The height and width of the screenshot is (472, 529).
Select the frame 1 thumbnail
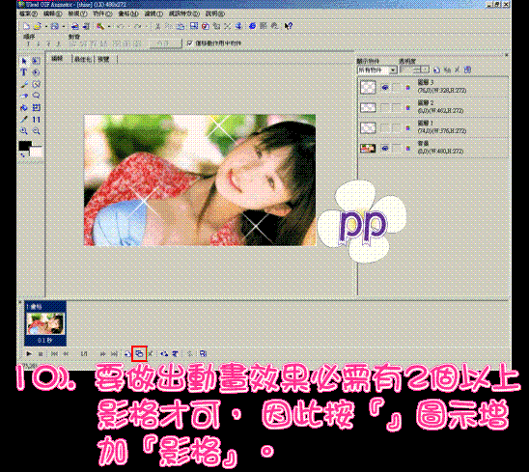click(x=45, y=323)
